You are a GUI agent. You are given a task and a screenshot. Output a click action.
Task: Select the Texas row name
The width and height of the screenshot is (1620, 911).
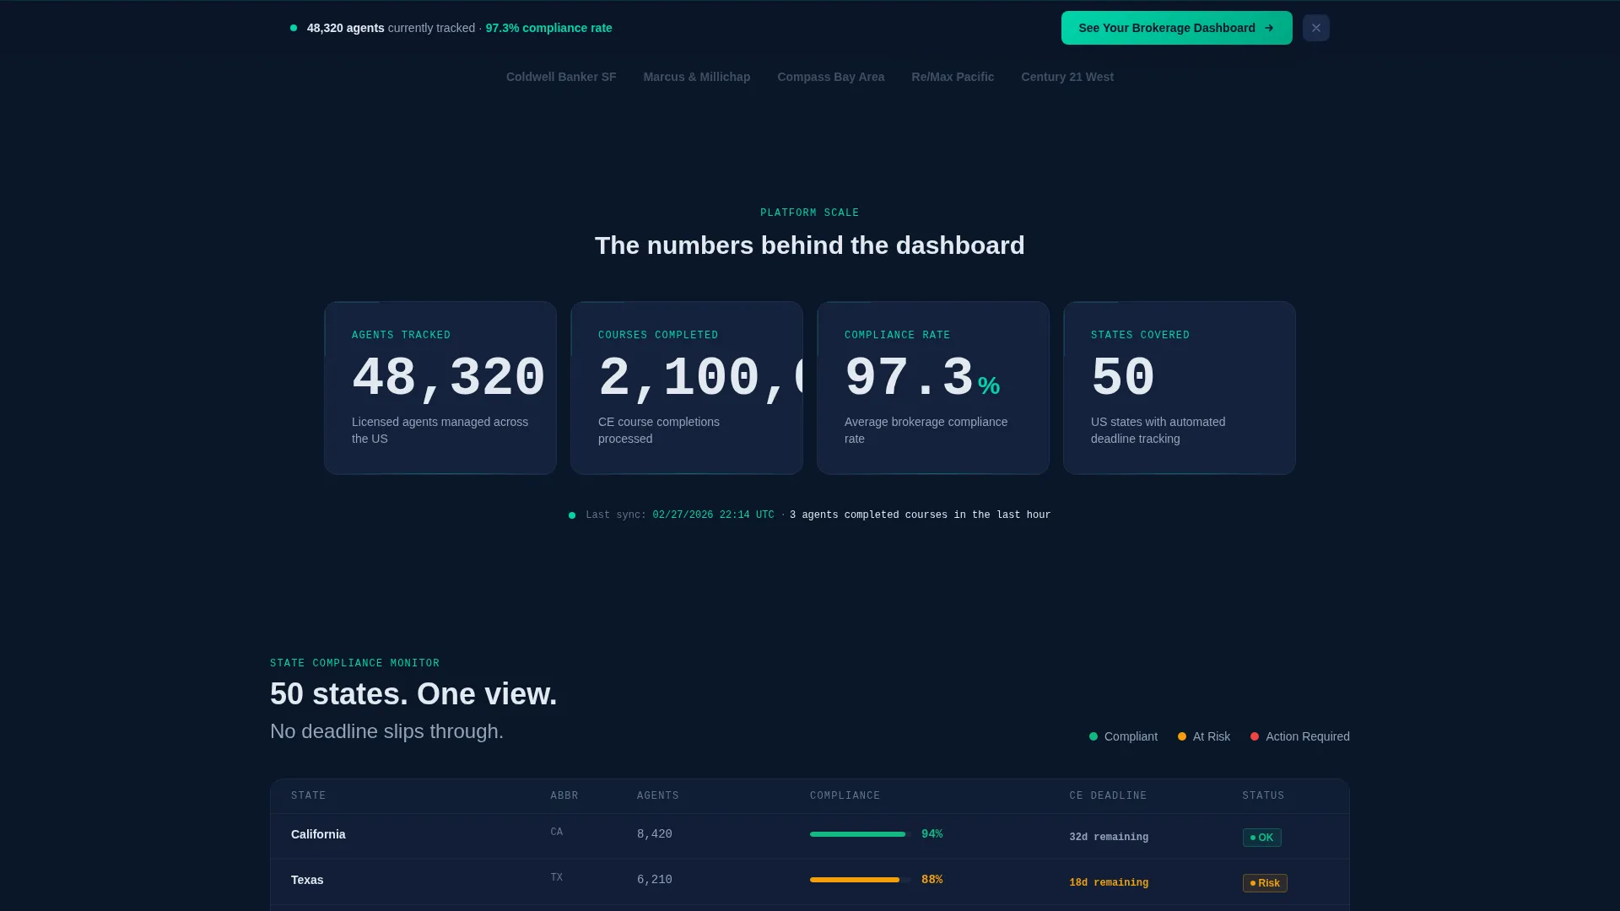307,880
